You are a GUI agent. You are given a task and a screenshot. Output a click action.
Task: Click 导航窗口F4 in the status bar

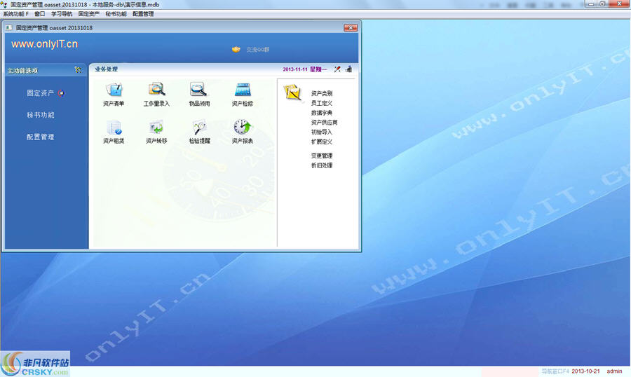pyautogui.click(x=555, y=371)
